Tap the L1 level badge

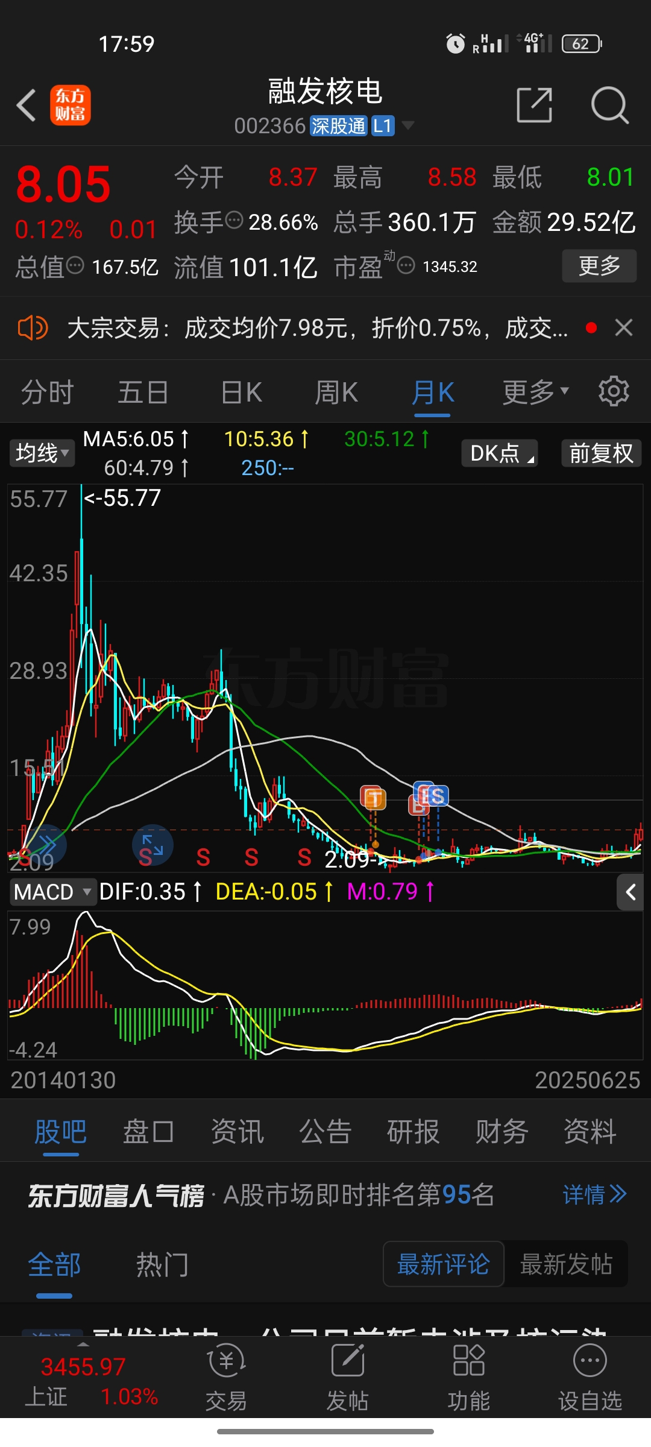click(383, 126)
